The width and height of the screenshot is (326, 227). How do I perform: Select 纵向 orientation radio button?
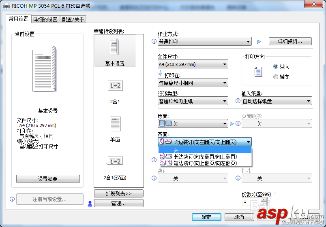coord(275,66)
